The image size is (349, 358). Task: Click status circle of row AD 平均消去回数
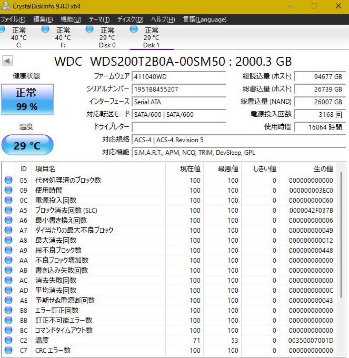(x=8, y=290)
